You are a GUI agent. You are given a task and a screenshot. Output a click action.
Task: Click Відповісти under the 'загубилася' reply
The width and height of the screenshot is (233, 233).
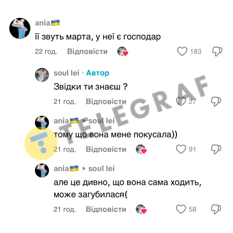tap(106, 209)
